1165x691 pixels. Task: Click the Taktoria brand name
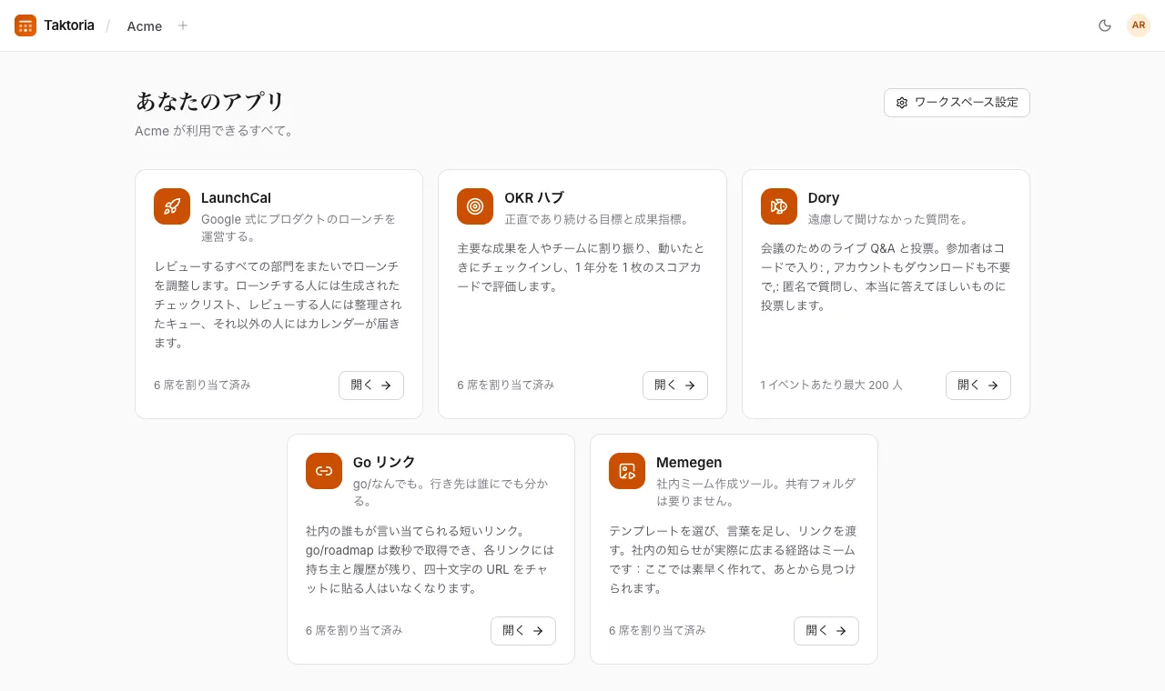[x=69, y=25]
